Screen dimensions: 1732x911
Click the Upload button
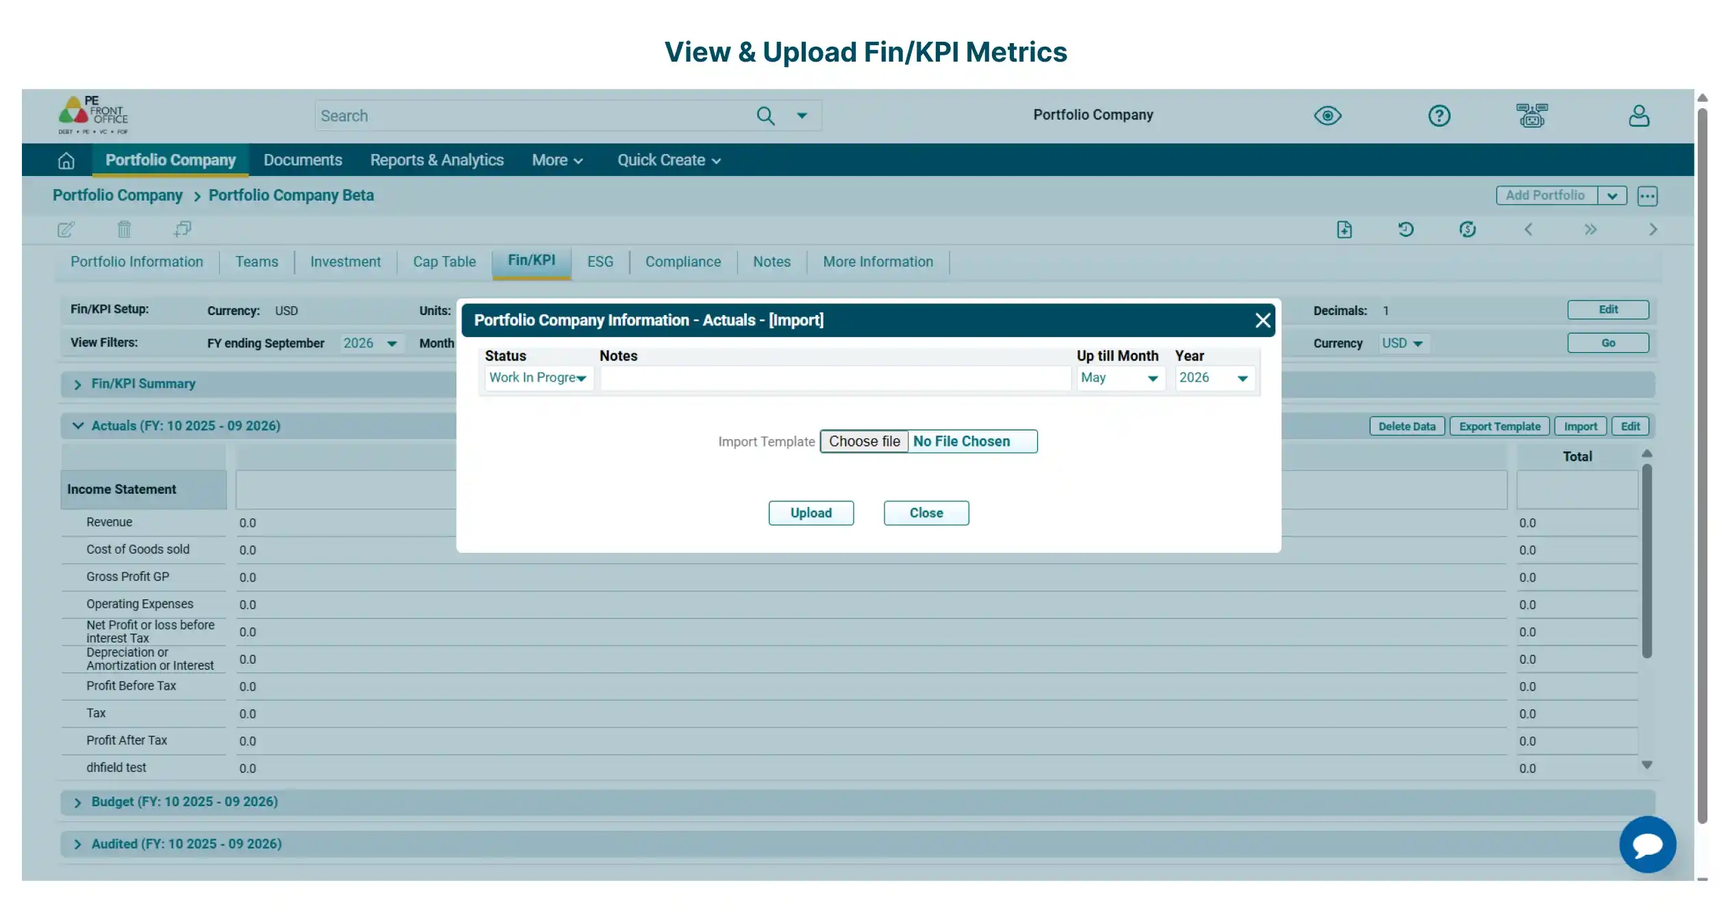pyautogui.click(x=811, y=513)
